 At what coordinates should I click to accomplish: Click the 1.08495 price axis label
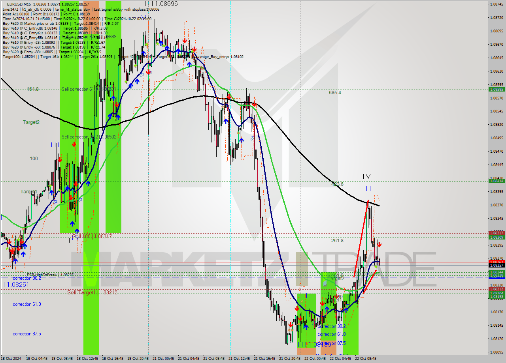click(497, 138)
